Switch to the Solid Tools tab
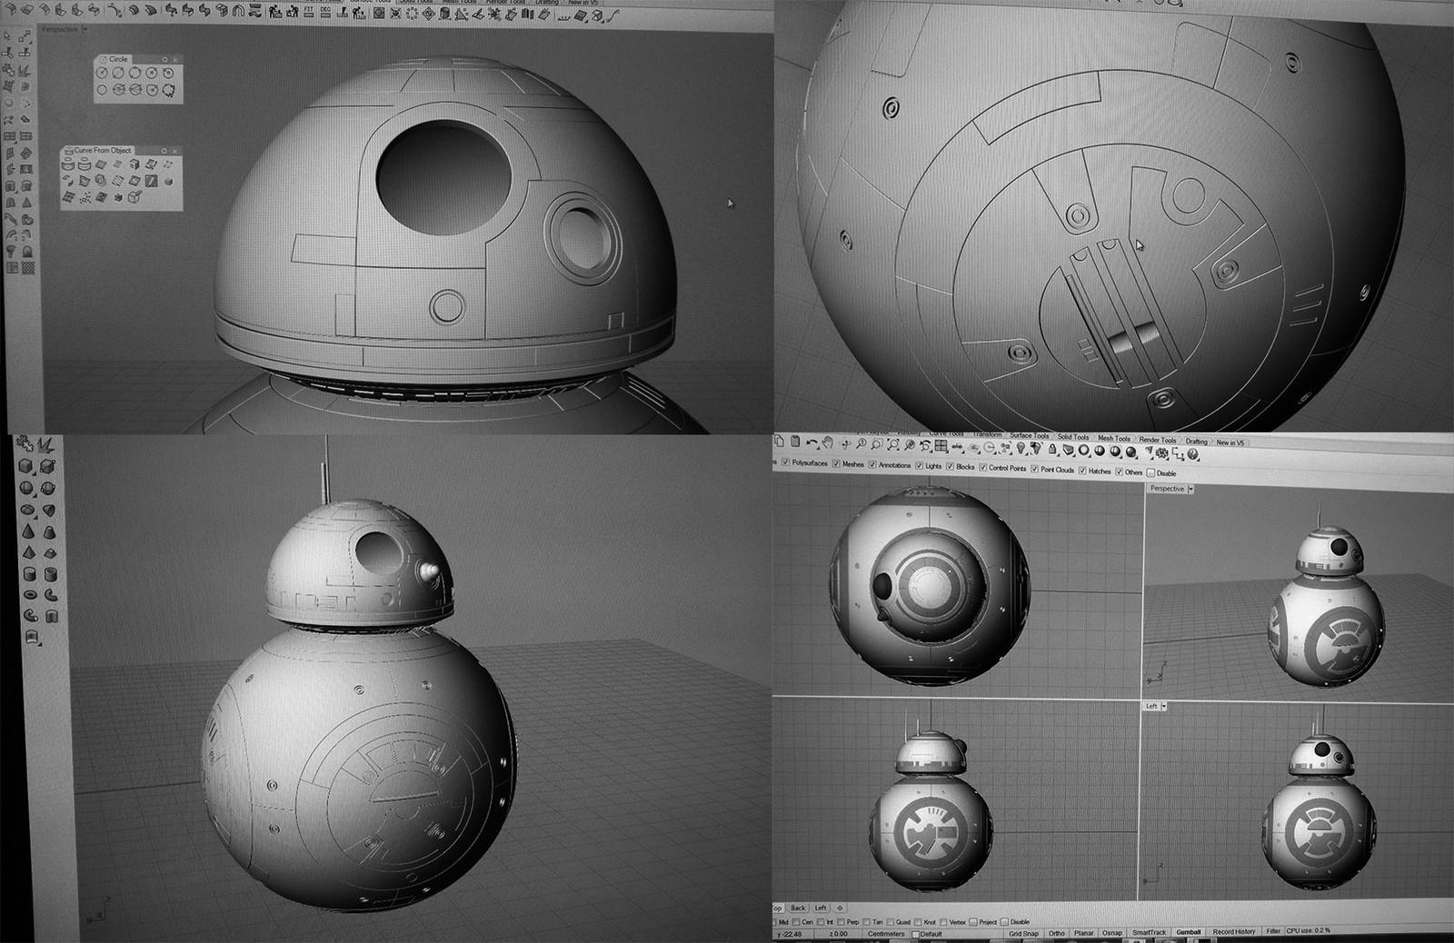This screenshot has height=943, width=1454. (x=1073, y=437)
